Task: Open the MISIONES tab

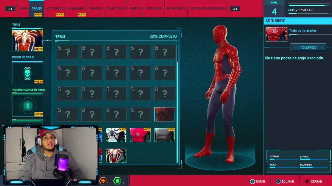Action: (96, 9)
